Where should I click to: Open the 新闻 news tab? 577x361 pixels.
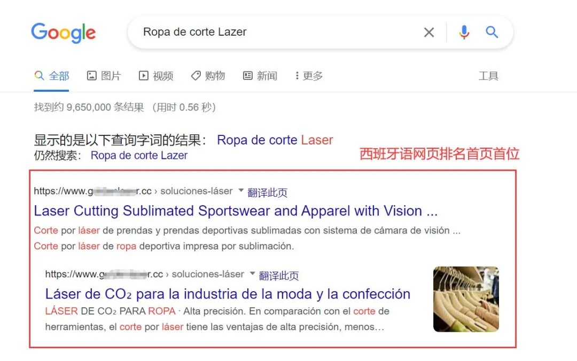pyautogui.click(x=260, y=76)
